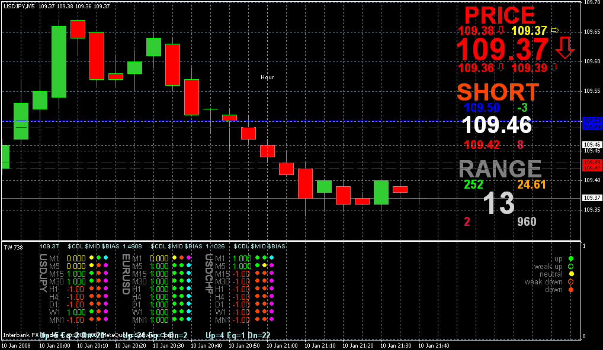
Task: Click the red 109.42 price axis marker
Action: click(x=592, y=168)
